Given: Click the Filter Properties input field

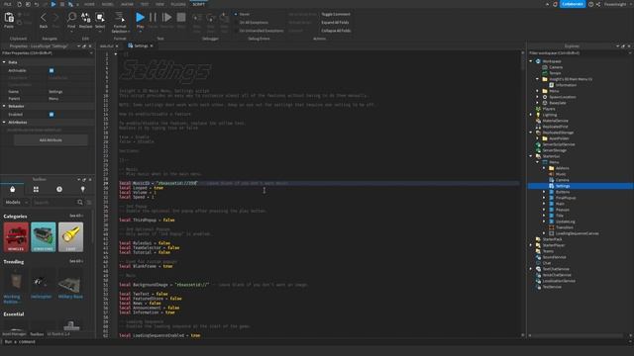Looking at the screenshot, I should coord(47,53).
